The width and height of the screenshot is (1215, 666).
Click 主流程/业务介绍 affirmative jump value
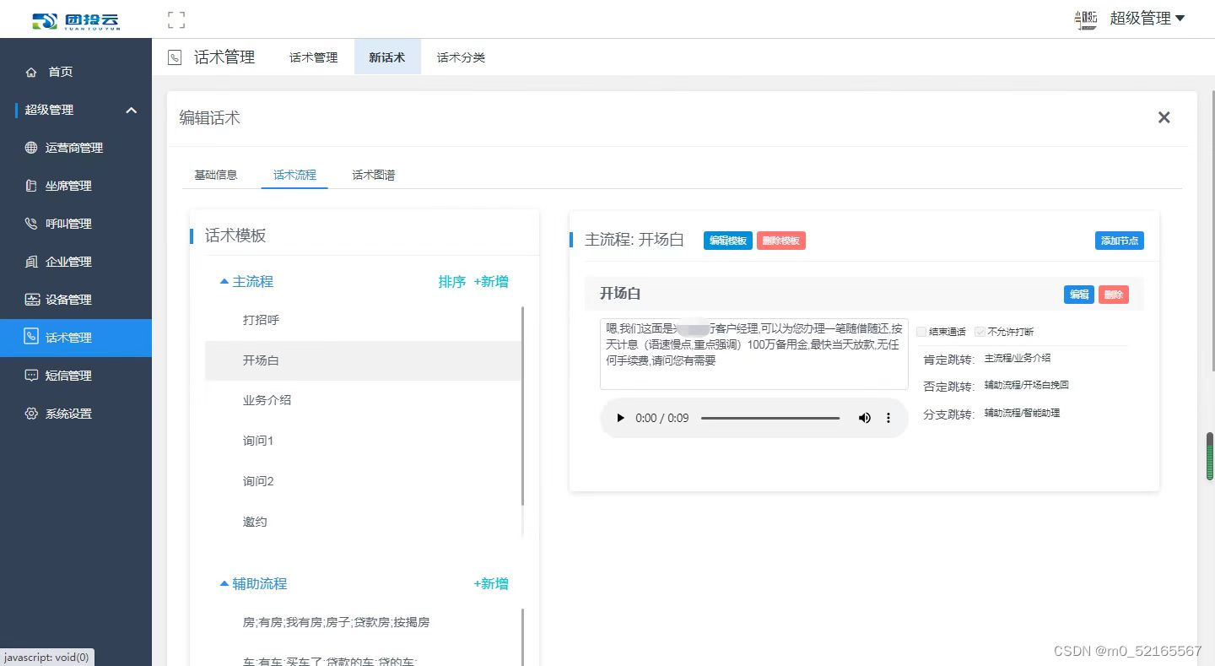1018,358
